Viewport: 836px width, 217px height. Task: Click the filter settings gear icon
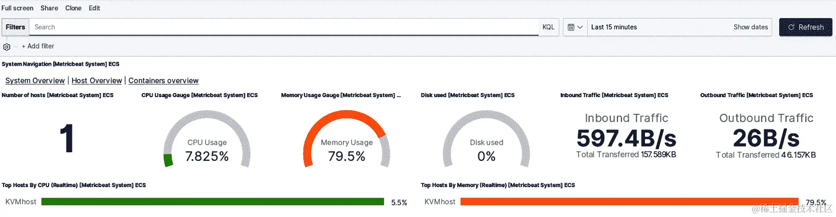click(x=7, y=47)
